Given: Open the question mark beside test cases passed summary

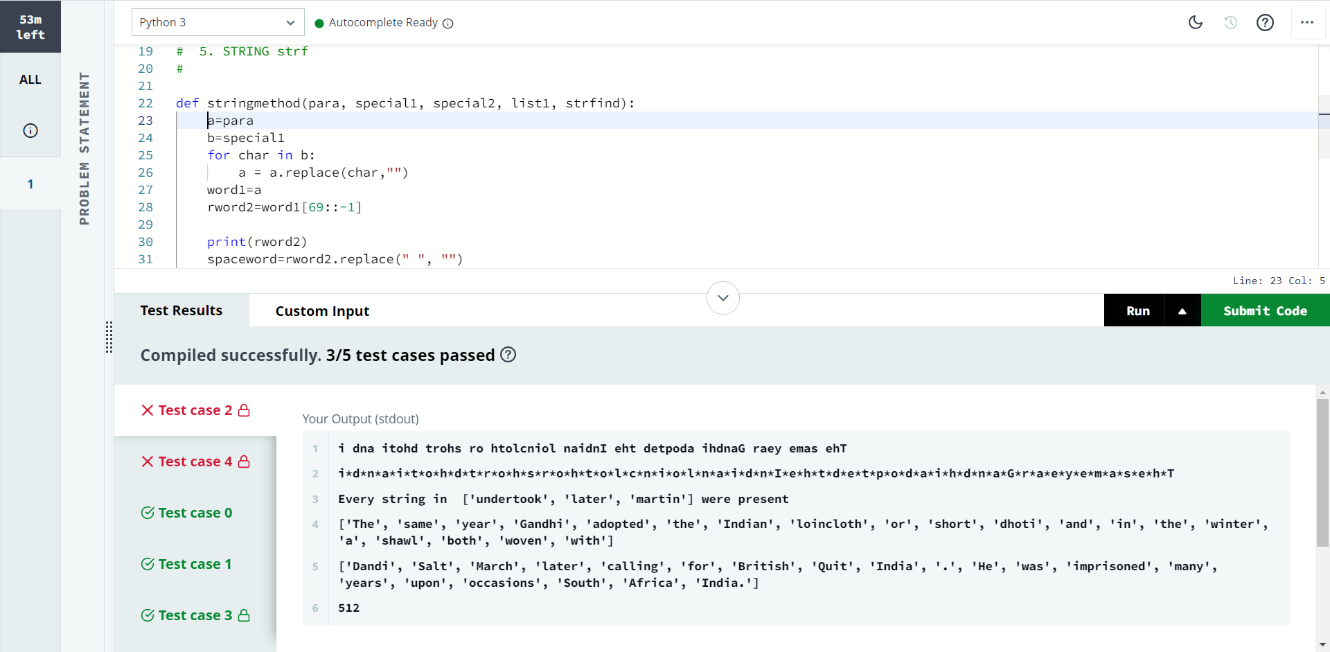Looking at the screenshot, I should [x=508, y=355].
